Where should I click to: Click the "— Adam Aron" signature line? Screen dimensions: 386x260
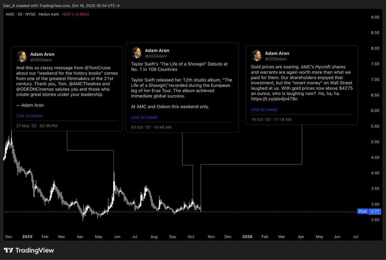[x=30, y=105]
